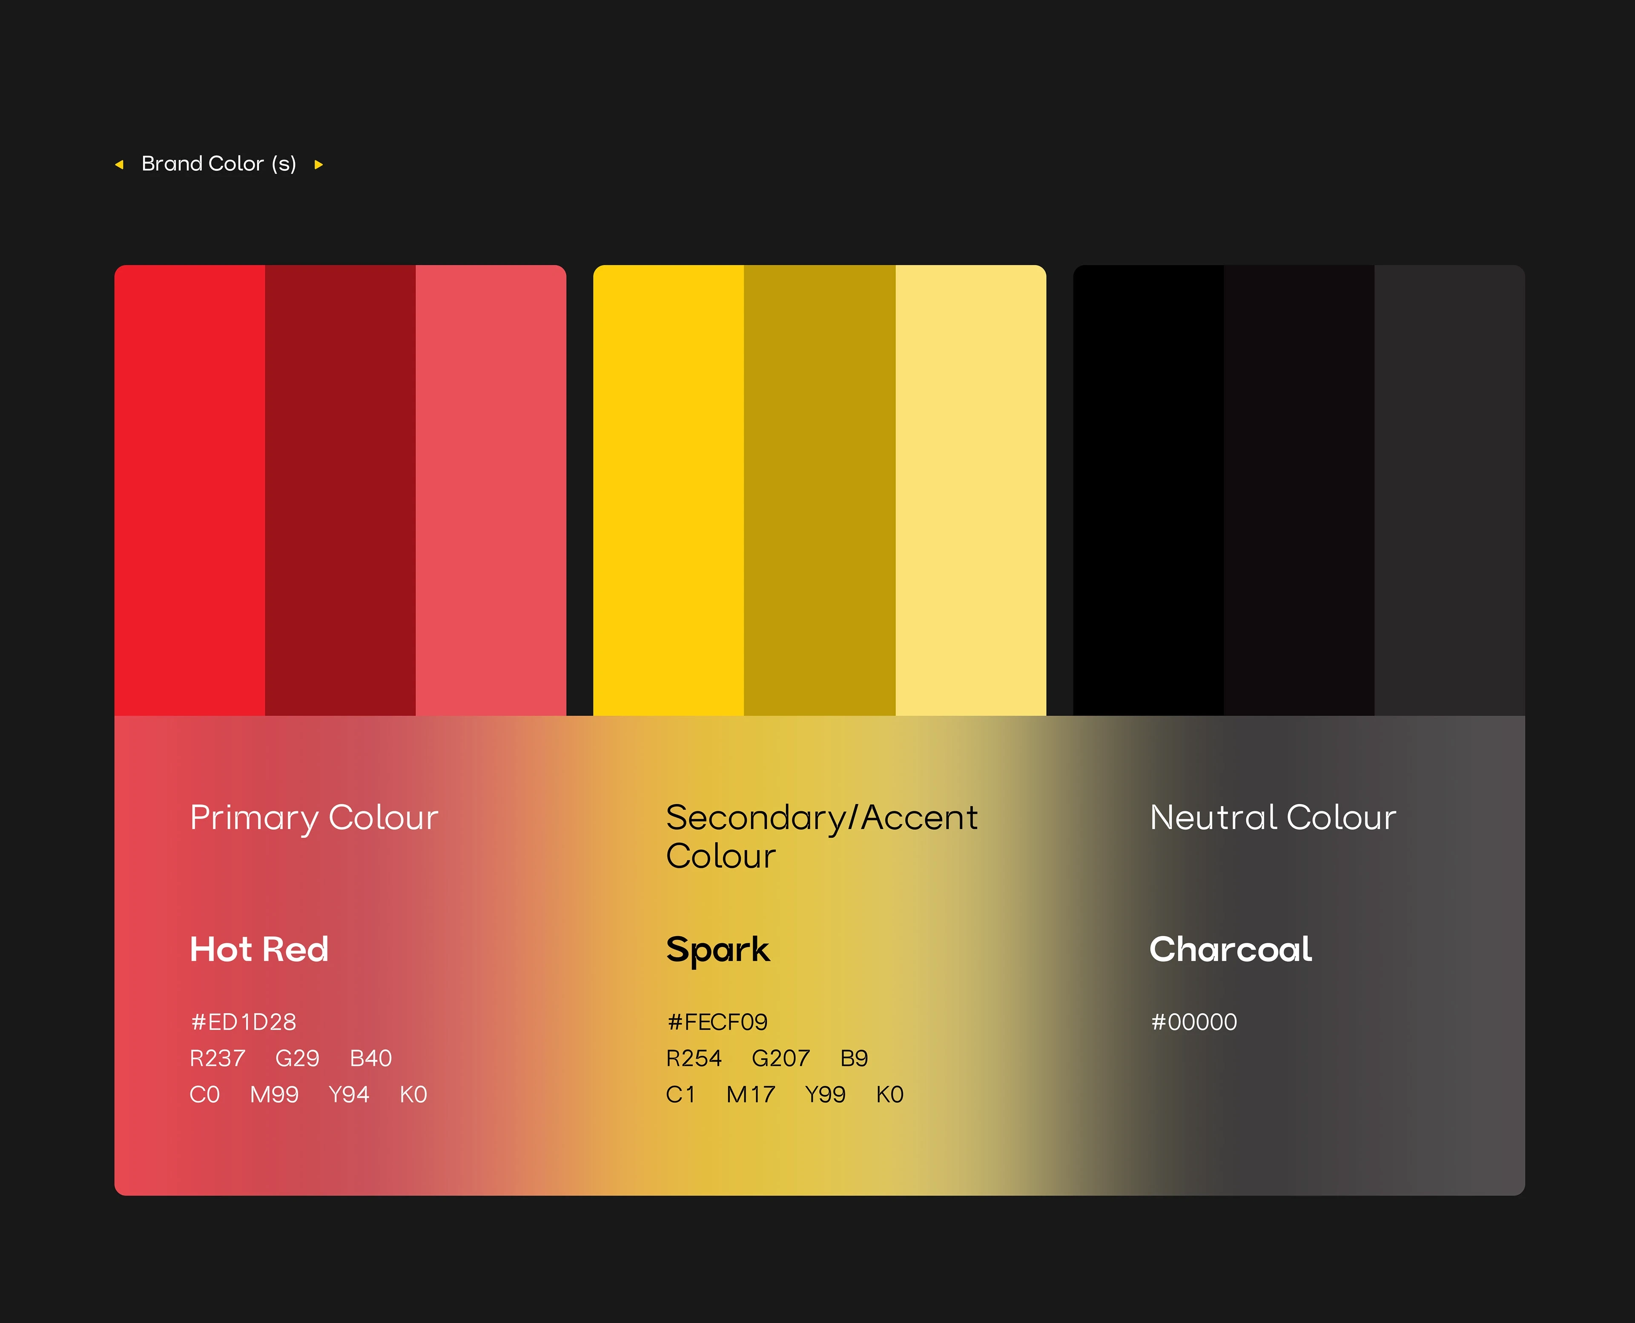Click the Hot Red color name
The image size is (1635, 1323).
point(259,950)
